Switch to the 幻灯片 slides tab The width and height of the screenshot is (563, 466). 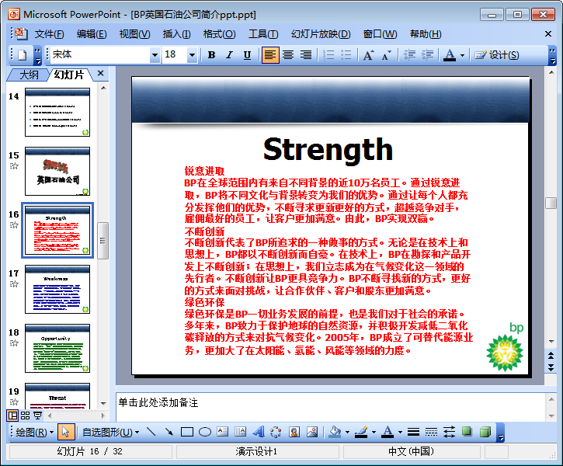pos(69,75)
